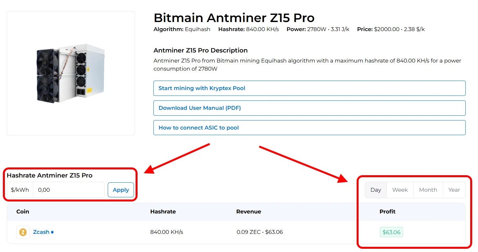Switch to the Week period tab
Image resolution: width=478 pixels, height=252 pixels.
(x=400, y=190)
